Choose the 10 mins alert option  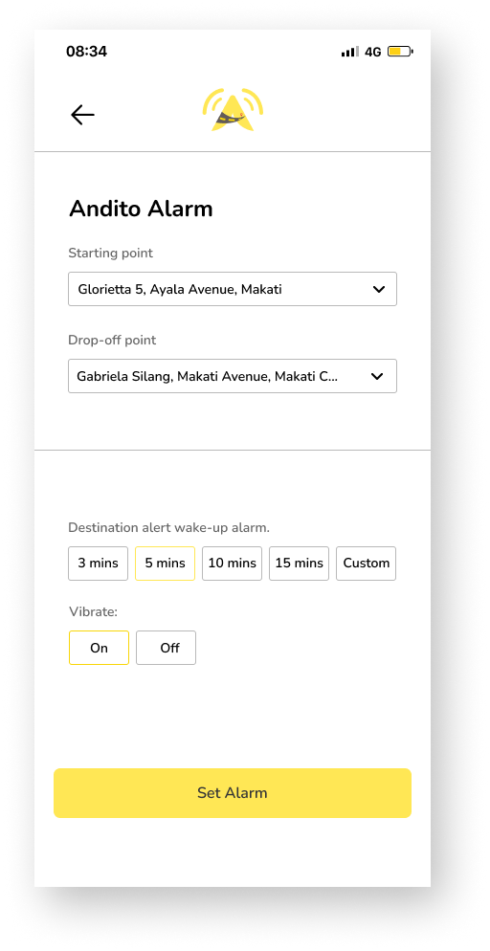tap(233, 564)
